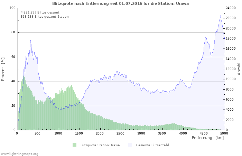242x156 pixels.
Task: Click the 24000 tick on the Anzahl axis
Action: [x=231, y=8]
